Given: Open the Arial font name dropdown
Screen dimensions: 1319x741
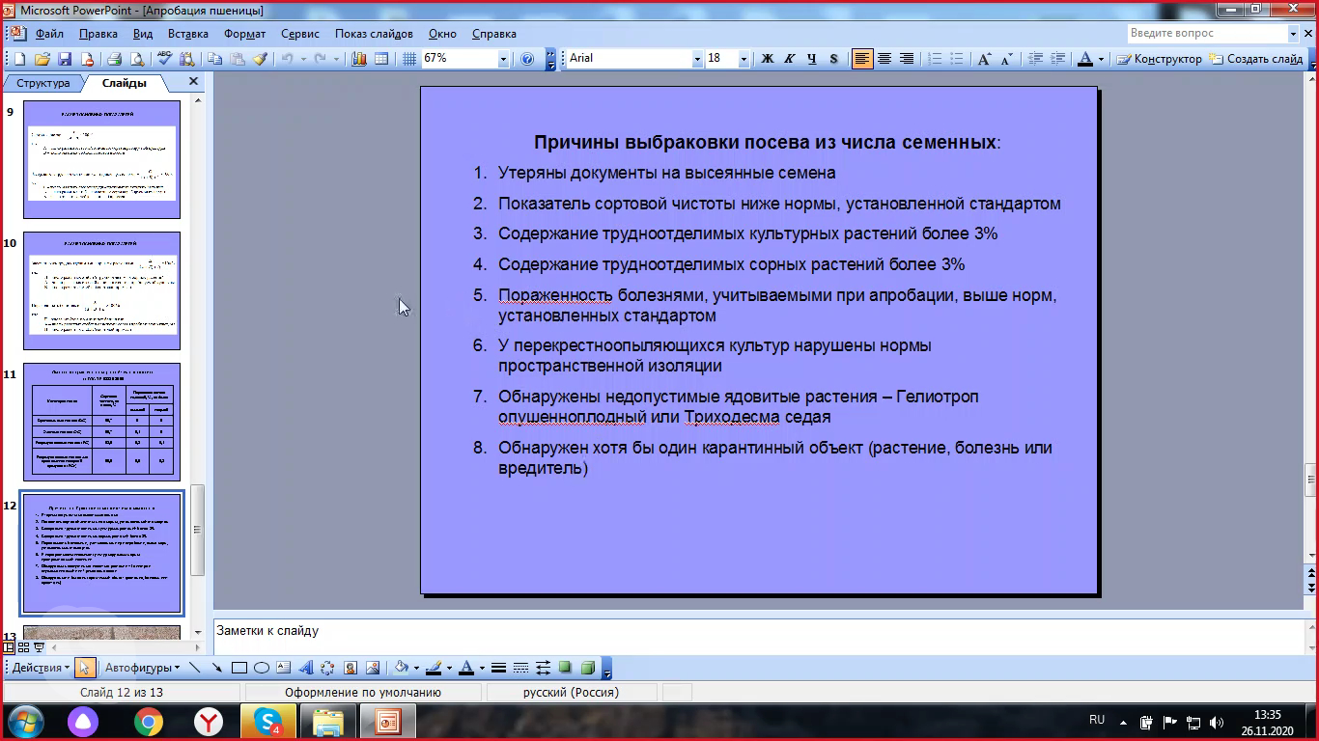Looking at the screenshot, I should (697, 59).
